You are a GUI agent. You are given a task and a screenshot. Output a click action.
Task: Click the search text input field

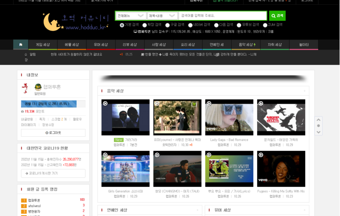(x=223, y=16)
